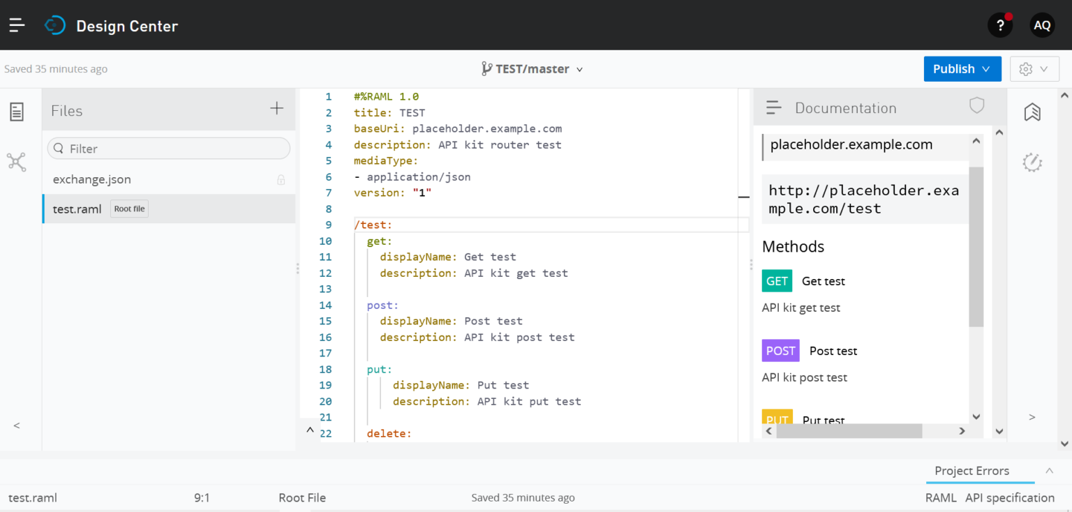Open the settings gear dropdown
Screen dimensions: 1072x512
[x=1034, y=69]
